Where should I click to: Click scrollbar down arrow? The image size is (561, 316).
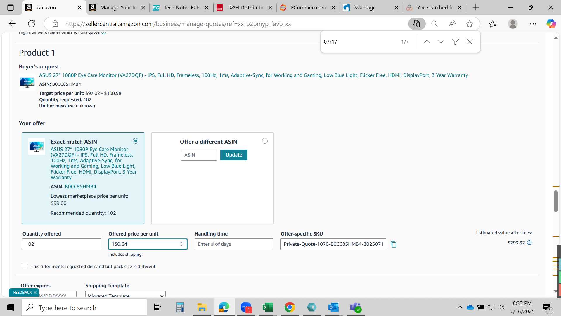(556, 291)
